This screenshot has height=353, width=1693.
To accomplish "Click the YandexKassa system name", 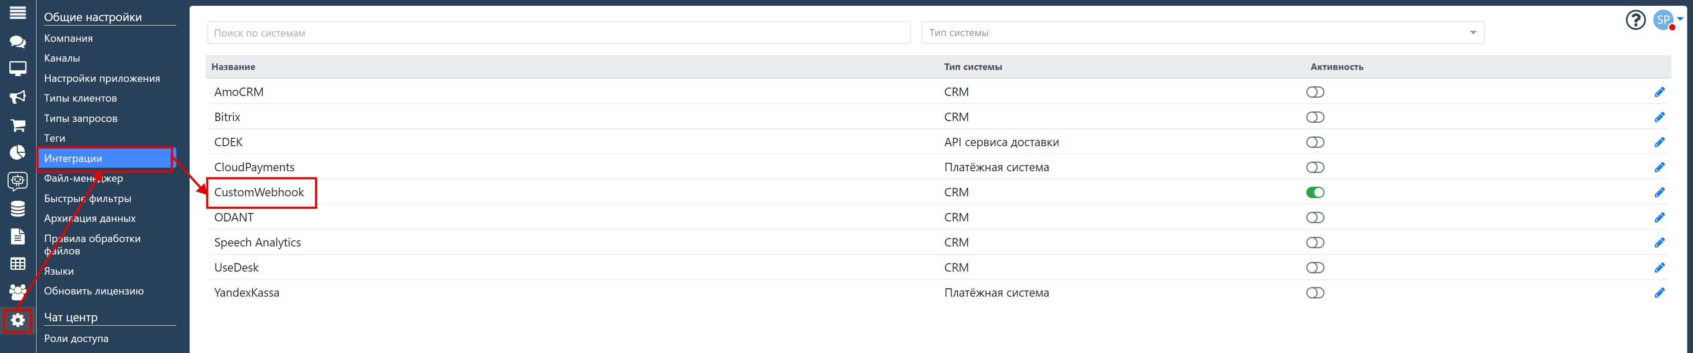I will (x=246, y=293).
